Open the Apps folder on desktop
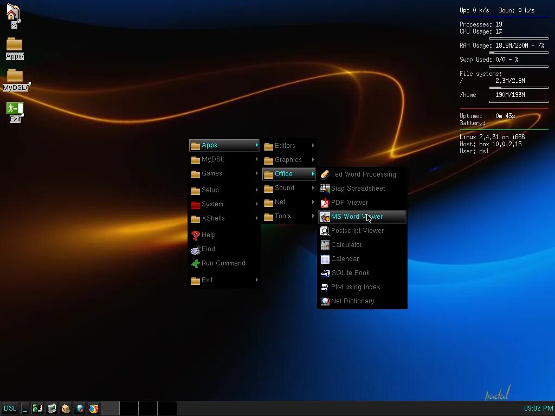 point(15,49)
